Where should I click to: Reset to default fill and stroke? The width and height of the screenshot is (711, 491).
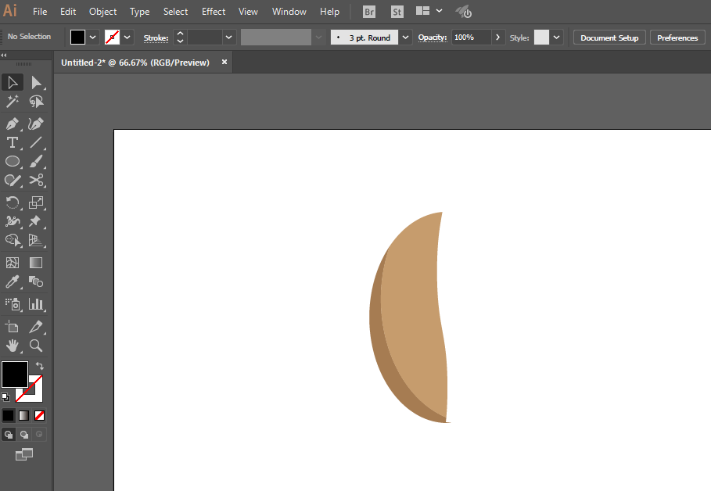5,397
